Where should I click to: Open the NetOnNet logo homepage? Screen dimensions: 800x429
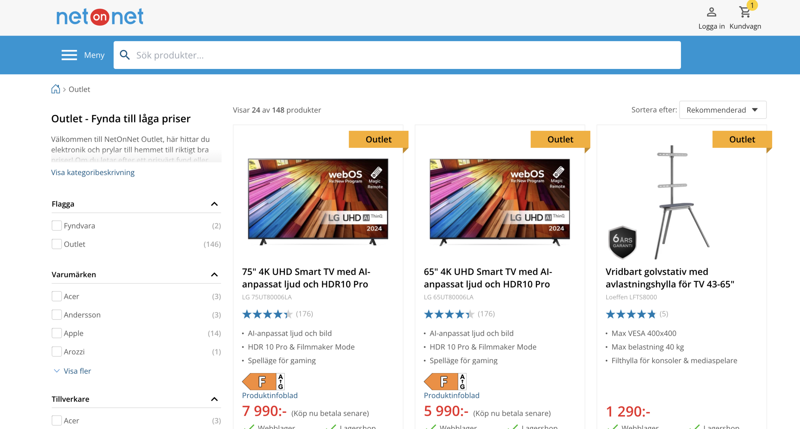pyautogui.click(x=100, y=17)
